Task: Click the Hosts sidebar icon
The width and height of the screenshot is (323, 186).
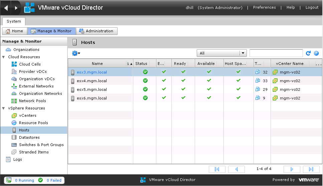Action: [x=14, y=130]
